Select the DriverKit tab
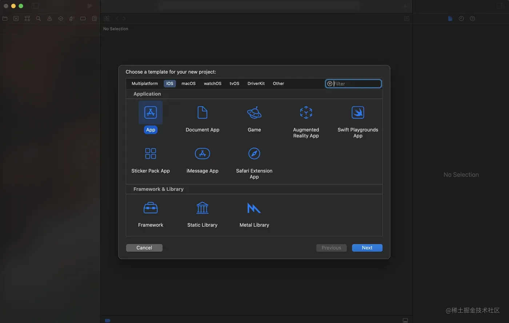Screen dimensions: 509x323 (256, 84)
